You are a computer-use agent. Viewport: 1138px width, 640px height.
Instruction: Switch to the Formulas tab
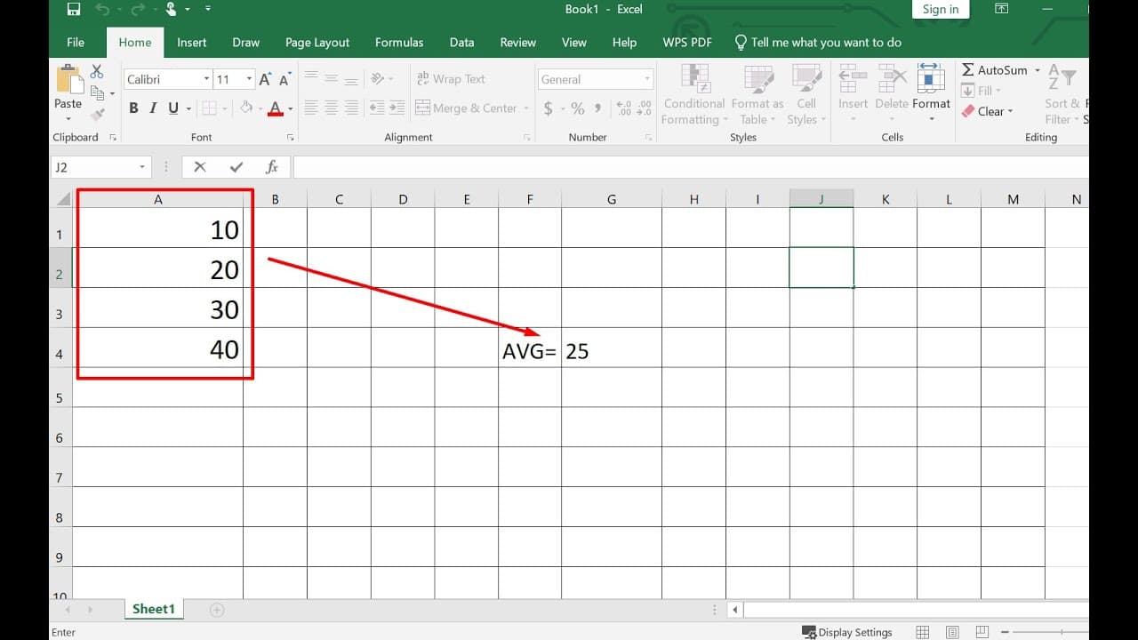coord(399,42)
